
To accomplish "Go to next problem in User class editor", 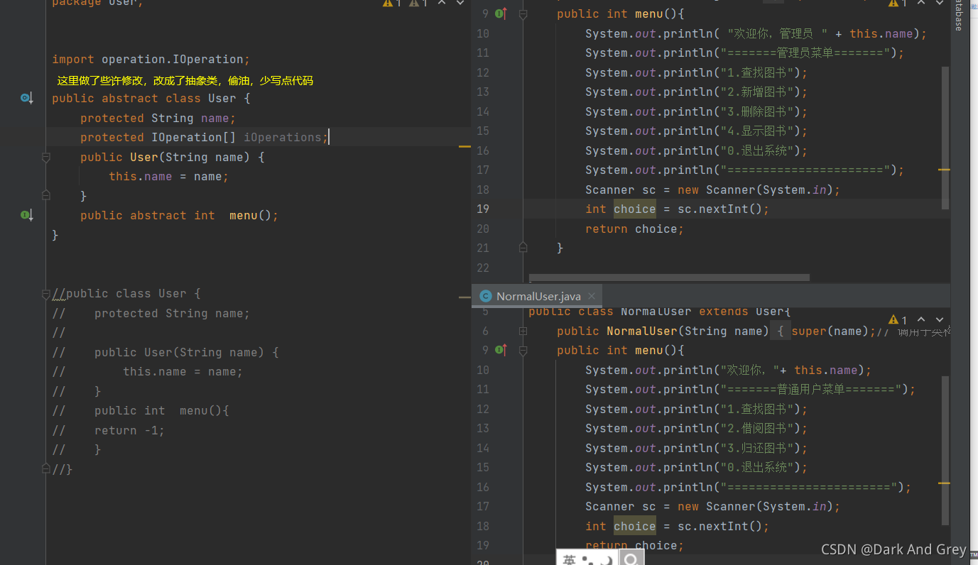I will pyautogui.click(x=460, y=3).
